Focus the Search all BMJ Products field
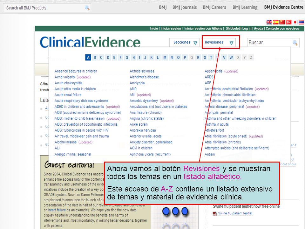 pos(47,8)
